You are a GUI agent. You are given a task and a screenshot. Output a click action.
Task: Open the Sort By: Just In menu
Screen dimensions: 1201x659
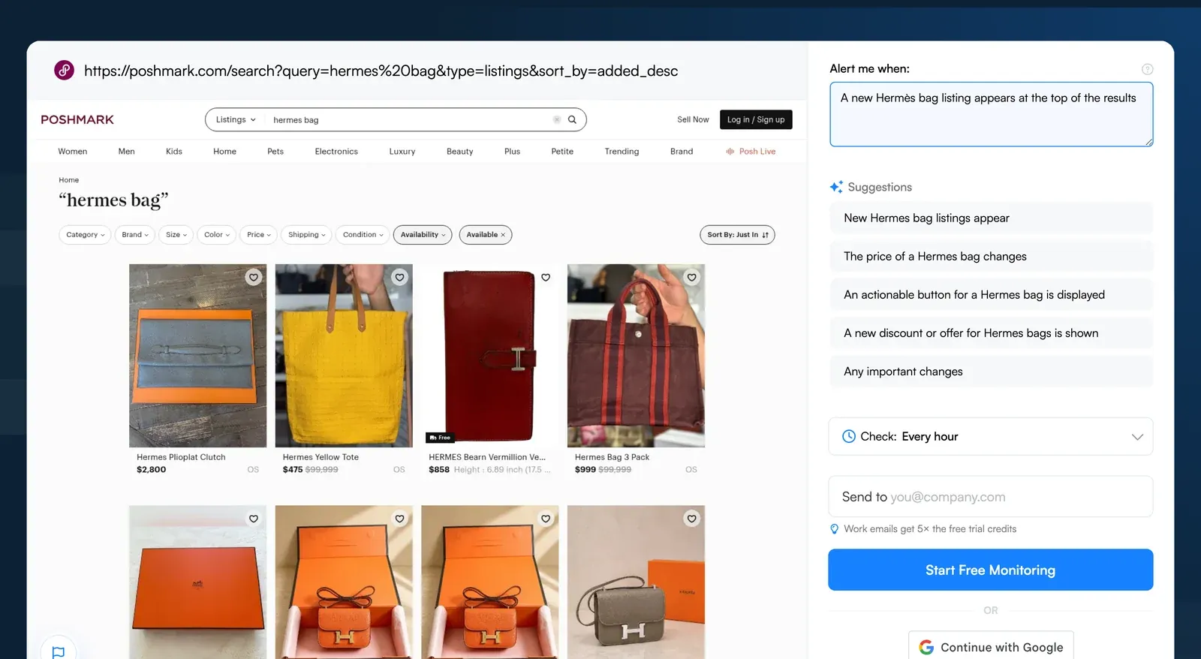click(737, 235)
